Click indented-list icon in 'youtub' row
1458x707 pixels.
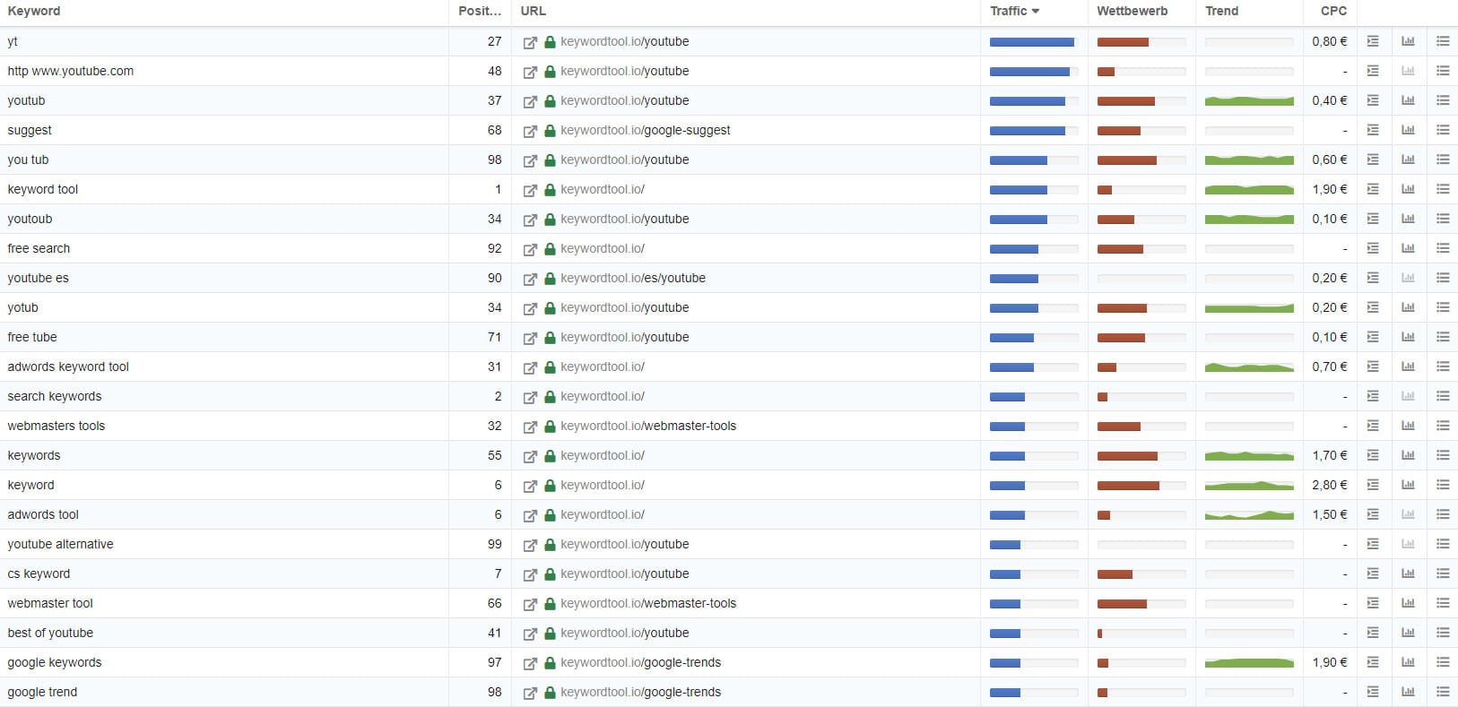(1373, 100)
